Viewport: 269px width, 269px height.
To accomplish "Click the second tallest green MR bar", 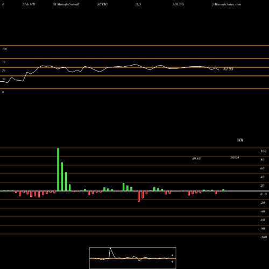I will 62,176.
